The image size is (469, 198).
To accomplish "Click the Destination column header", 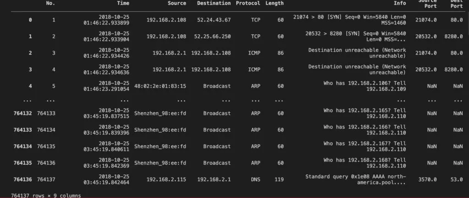I will (x=214, y=3).
